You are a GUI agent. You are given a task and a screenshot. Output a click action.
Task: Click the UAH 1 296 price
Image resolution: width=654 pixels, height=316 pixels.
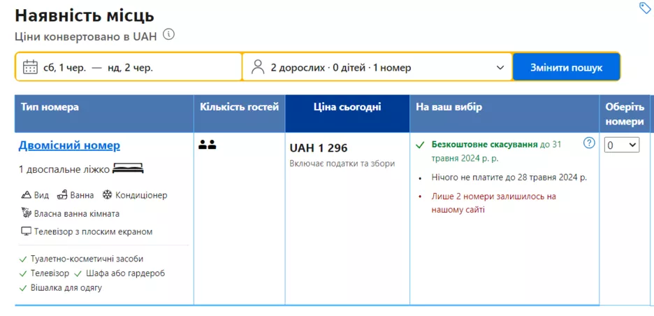click(x=319, y=148)
